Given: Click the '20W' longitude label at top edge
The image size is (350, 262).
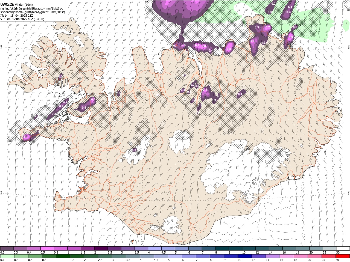Looking at the screenshot, I should [146, 1].
